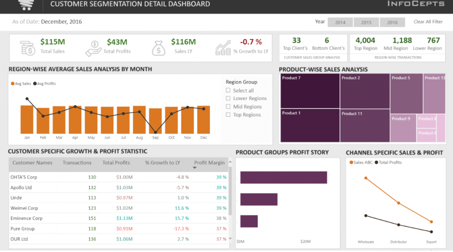The image size is (453, 252).
Task: Click the $115M Total Sales value
Action: (53, 42)
